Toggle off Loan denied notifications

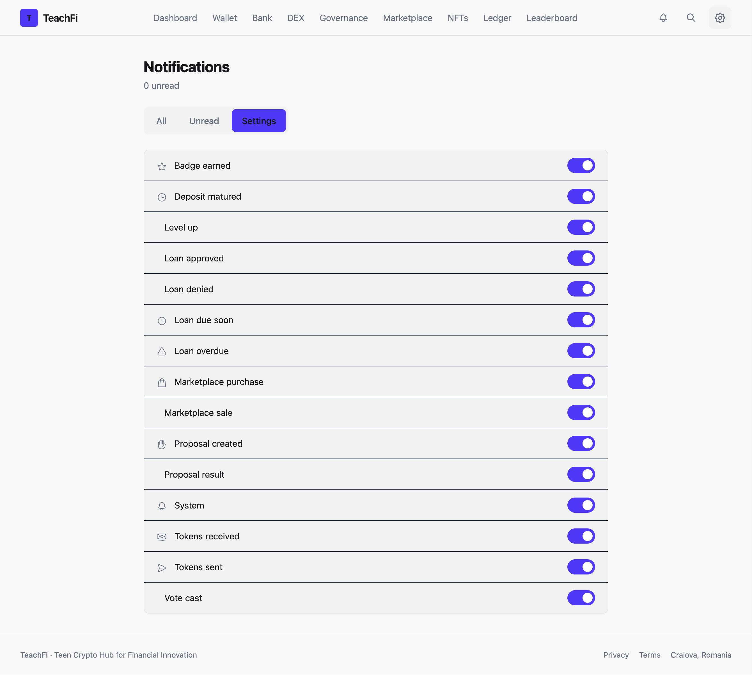pyautogui.click(x=581, y=289)
